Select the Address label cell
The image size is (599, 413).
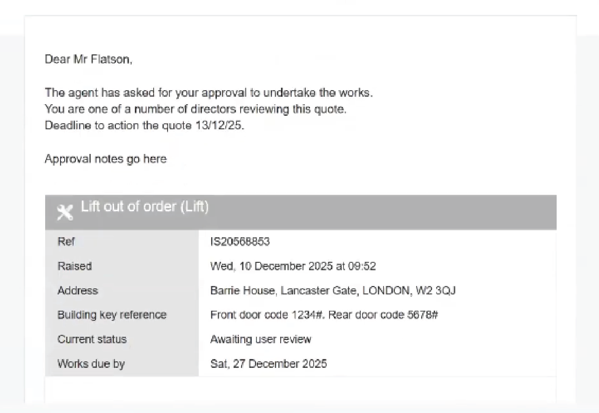coord(78,291)
